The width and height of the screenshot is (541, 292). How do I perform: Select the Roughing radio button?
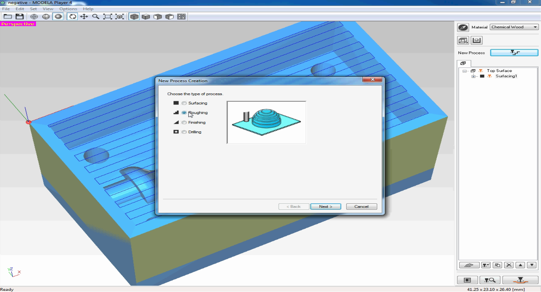(184, 113)
